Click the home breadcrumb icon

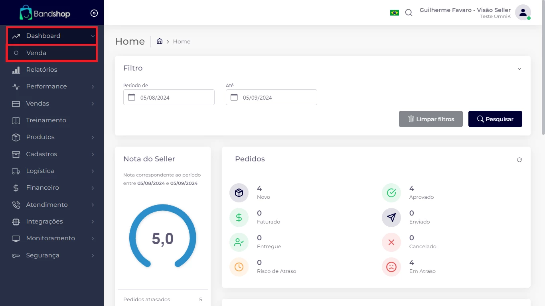point(160,41)
